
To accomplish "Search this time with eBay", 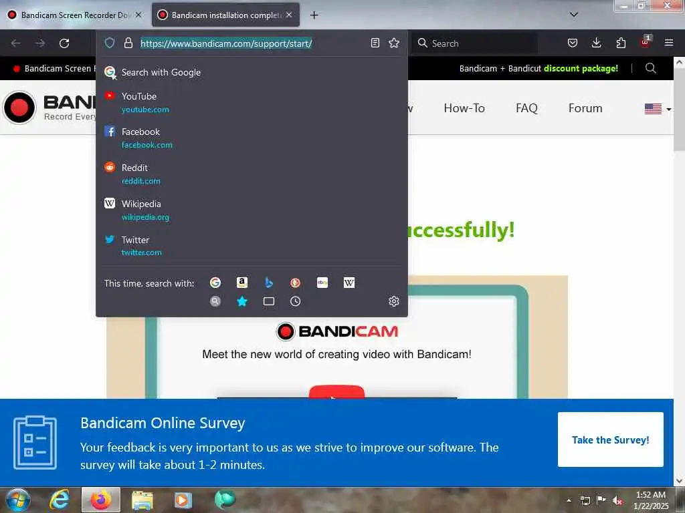I will pos(322,283).
